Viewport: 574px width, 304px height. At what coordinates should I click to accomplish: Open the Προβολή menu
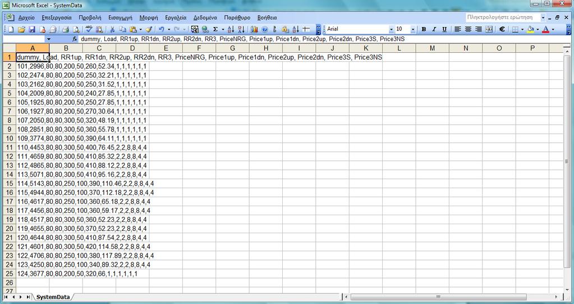coord(90,17)
